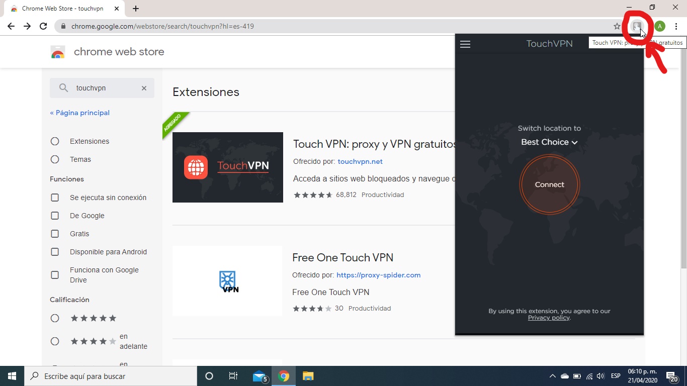Open the Privacy policy link
This screenshot has width=687, height=386.
tap(549, 318)
